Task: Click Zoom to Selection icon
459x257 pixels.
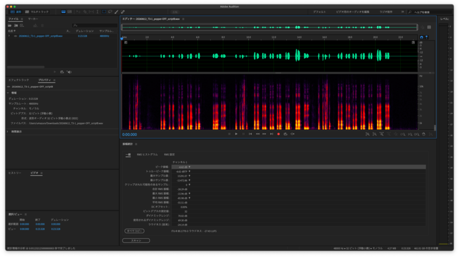Action: [417, 134]
